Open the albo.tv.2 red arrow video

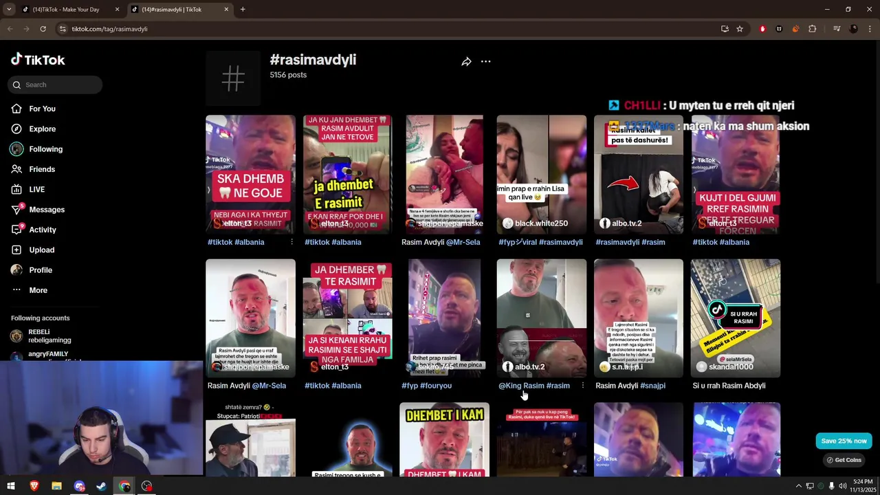[638, 175]
